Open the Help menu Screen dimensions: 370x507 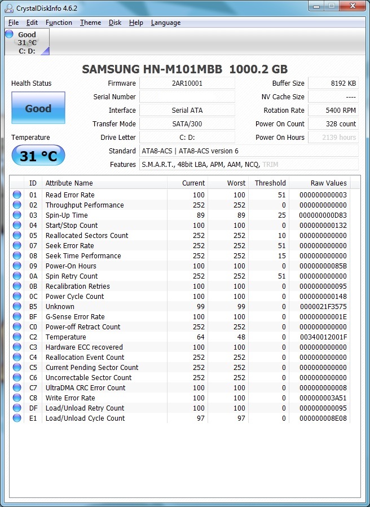tap(136, 23)
